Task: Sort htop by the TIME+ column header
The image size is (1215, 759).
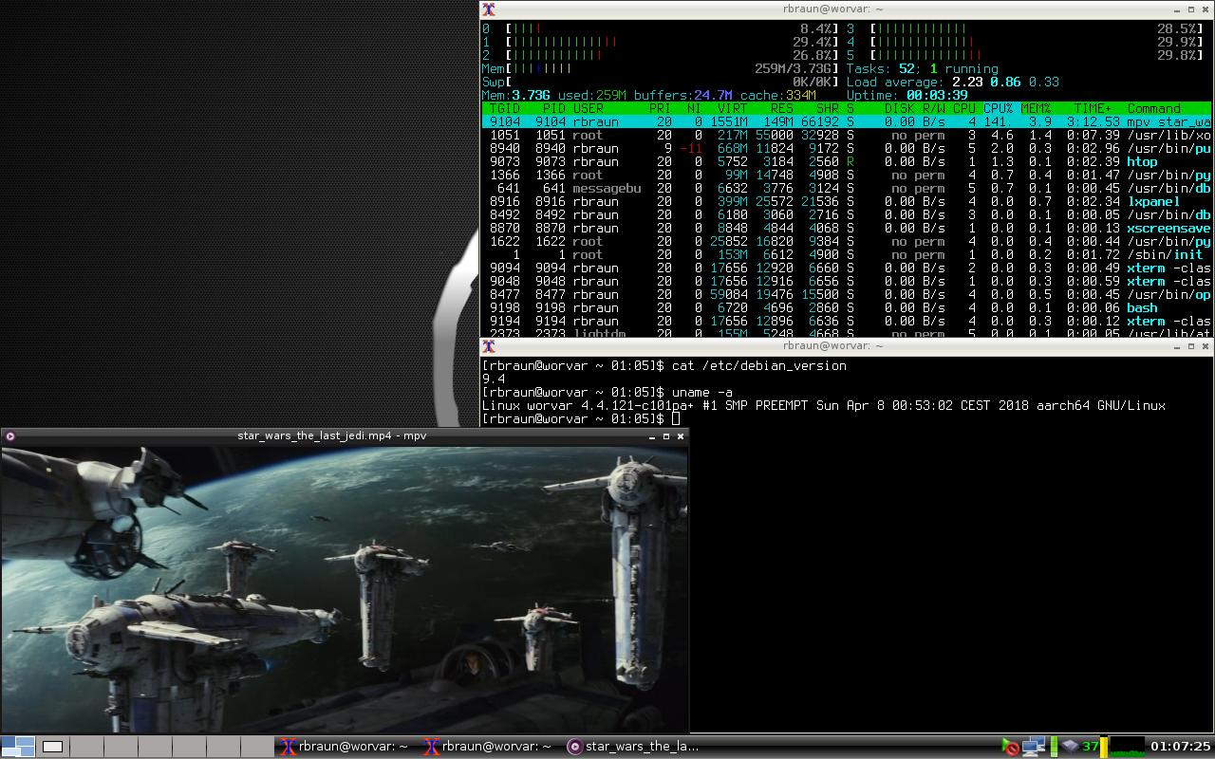Action: [x=1093, y=108]
